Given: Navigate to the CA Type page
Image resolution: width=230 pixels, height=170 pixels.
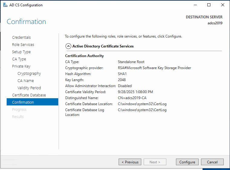Looking at the screenshot, I should tap(19, 59).
